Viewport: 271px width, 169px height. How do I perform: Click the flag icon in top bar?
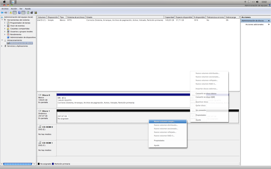coord(249,2)
